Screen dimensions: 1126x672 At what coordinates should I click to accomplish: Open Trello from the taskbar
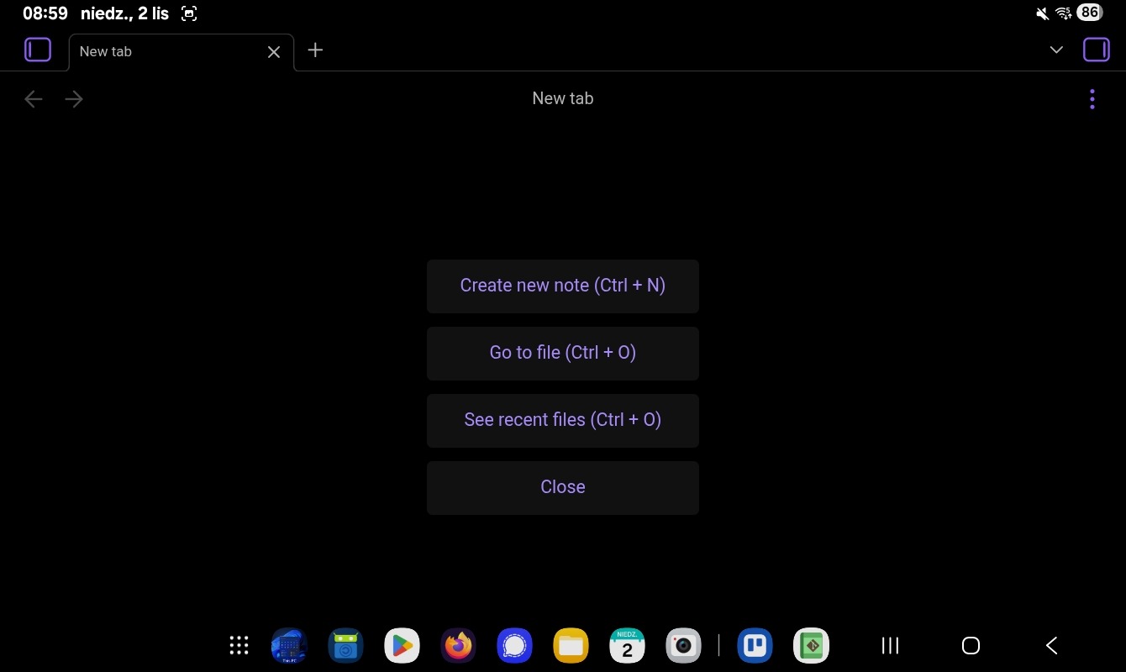click(755, 645)
